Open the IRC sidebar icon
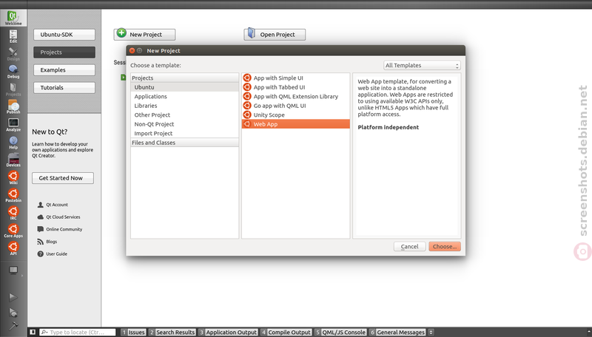 click(13, 213)
